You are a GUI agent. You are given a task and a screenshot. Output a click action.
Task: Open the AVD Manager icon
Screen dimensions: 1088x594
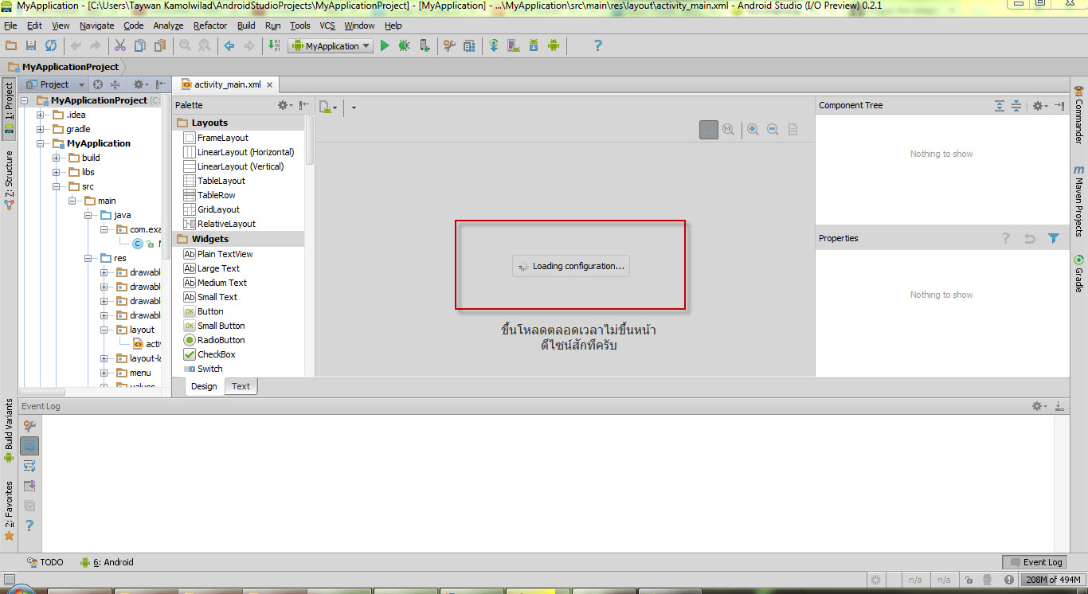click(x=514, y=46)
